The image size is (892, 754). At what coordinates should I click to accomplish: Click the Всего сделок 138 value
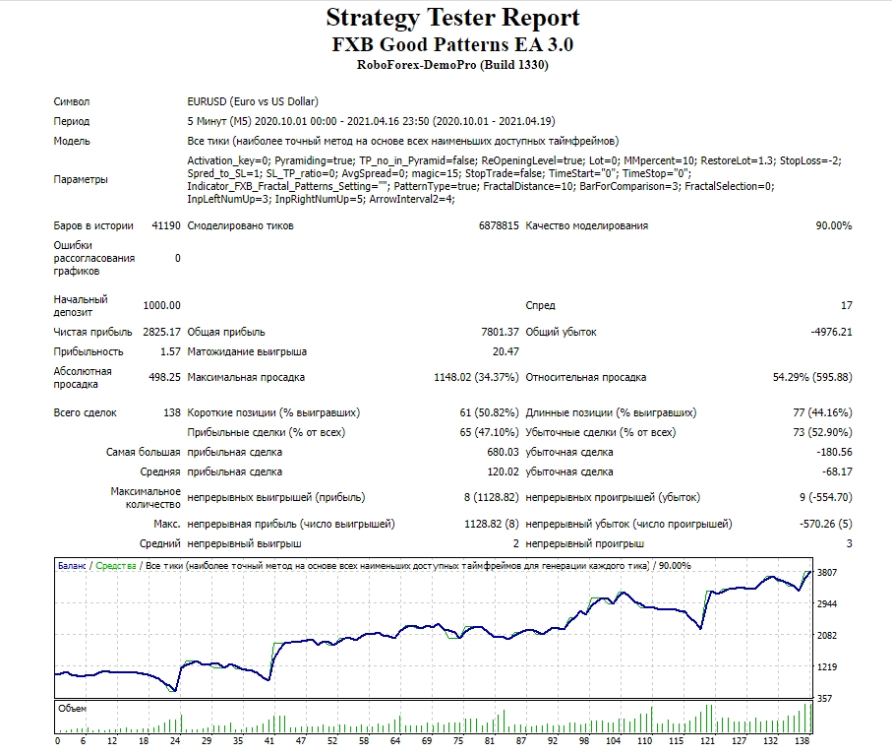point(172,412)
